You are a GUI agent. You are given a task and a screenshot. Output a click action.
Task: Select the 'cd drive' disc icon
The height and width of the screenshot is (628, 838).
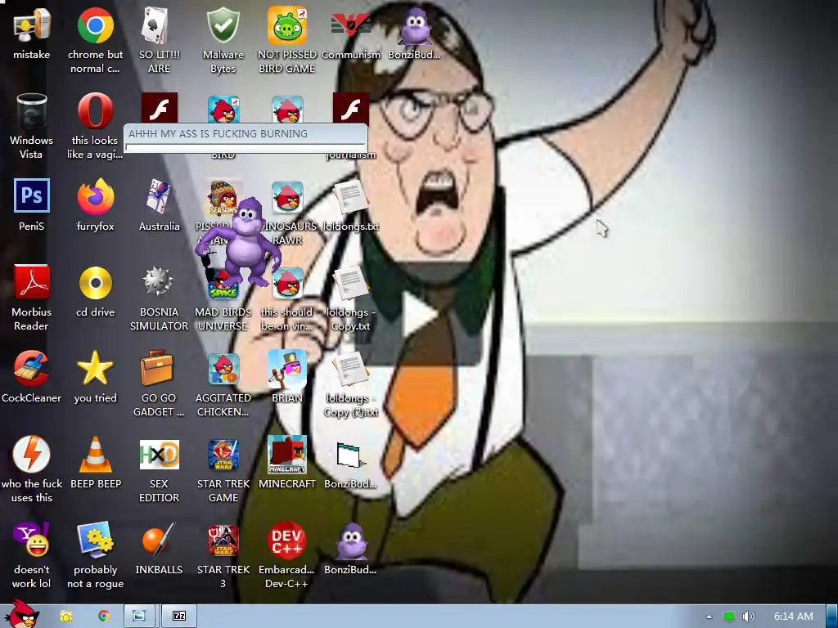[x=95, y=283]
